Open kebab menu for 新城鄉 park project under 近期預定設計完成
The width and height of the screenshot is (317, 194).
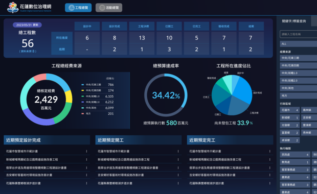point(86,159)
